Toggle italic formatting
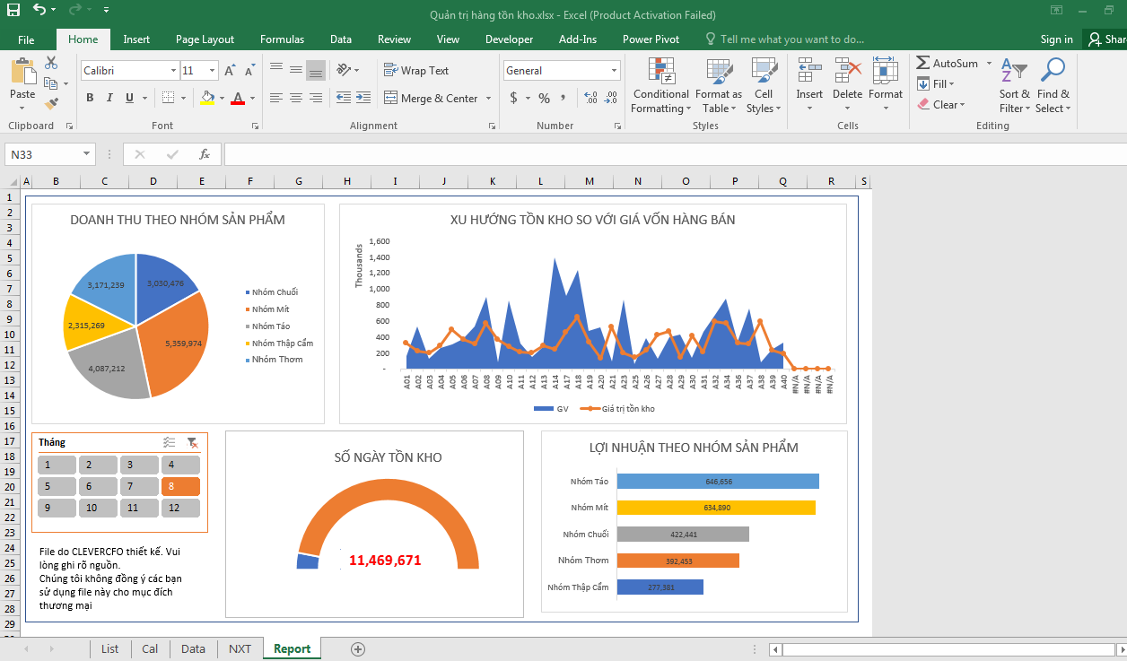The width and height of the screenshot is (1127, 661). [109, 98]
